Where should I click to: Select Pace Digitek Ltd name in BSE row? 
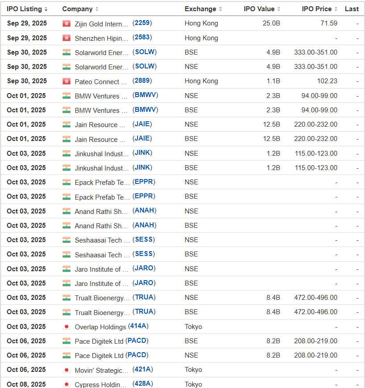[x=99, y=341]
